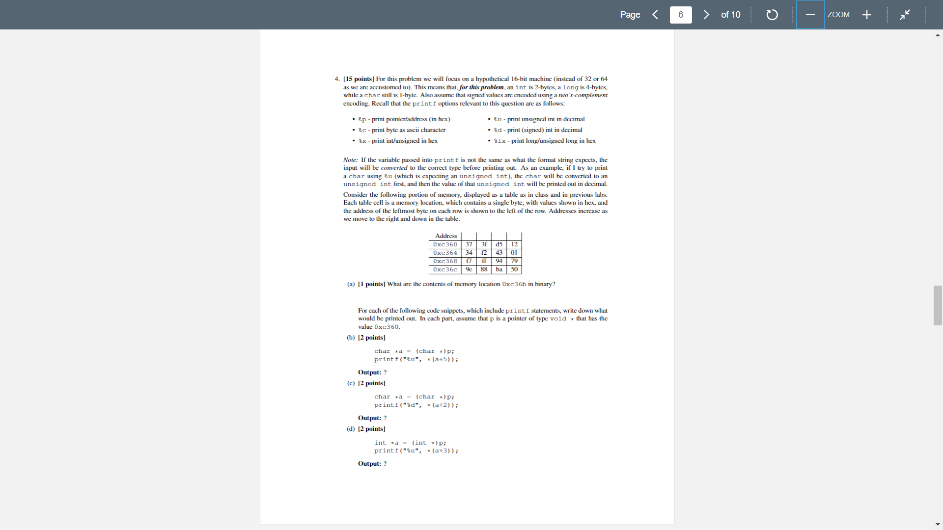
Task: Click the Address table header
Action: [446, 236]
